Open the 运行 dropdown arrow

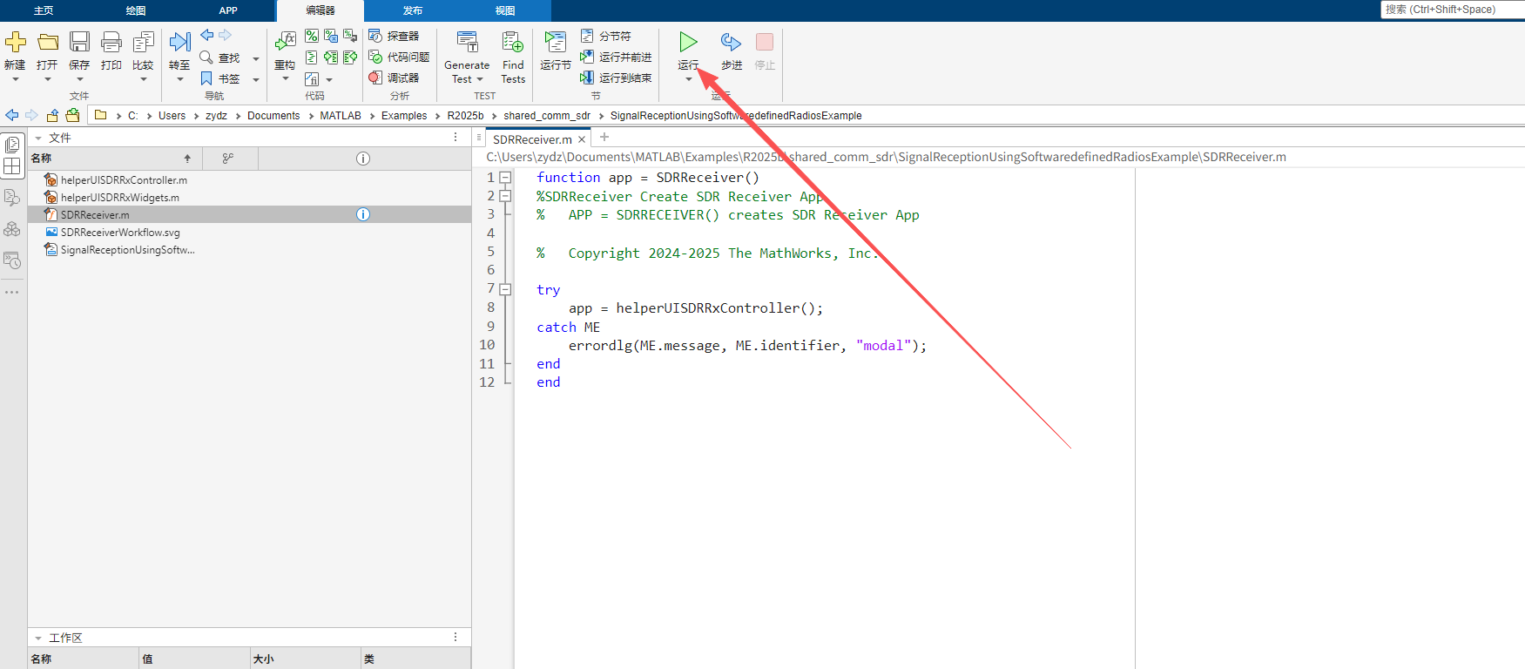coord(688,79)
